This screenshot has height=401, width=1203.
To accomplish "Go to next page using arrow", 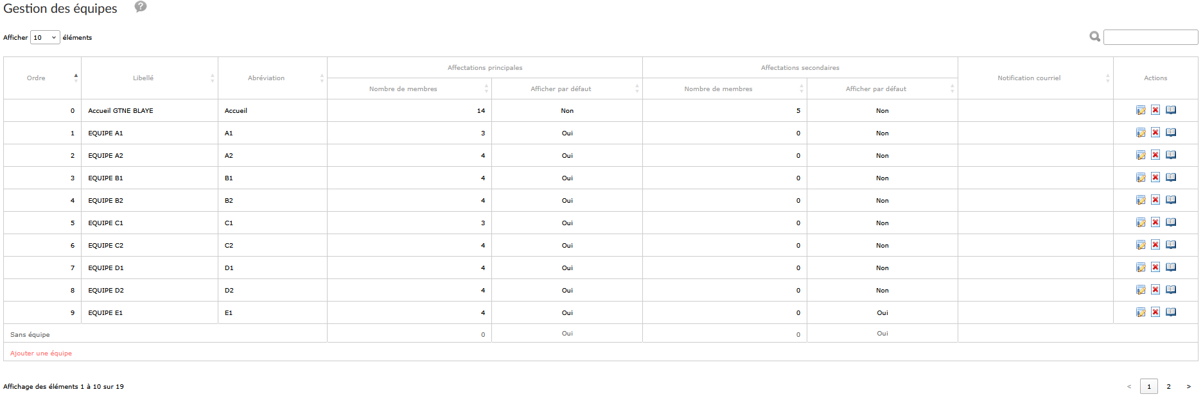I will 1189,386.
